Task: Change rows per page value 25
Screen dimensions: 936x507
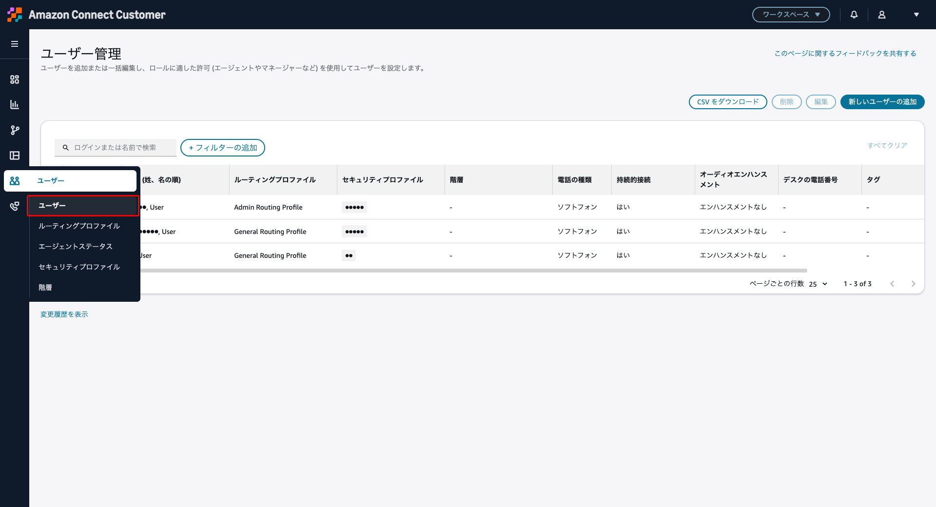Action: [818, 284]
